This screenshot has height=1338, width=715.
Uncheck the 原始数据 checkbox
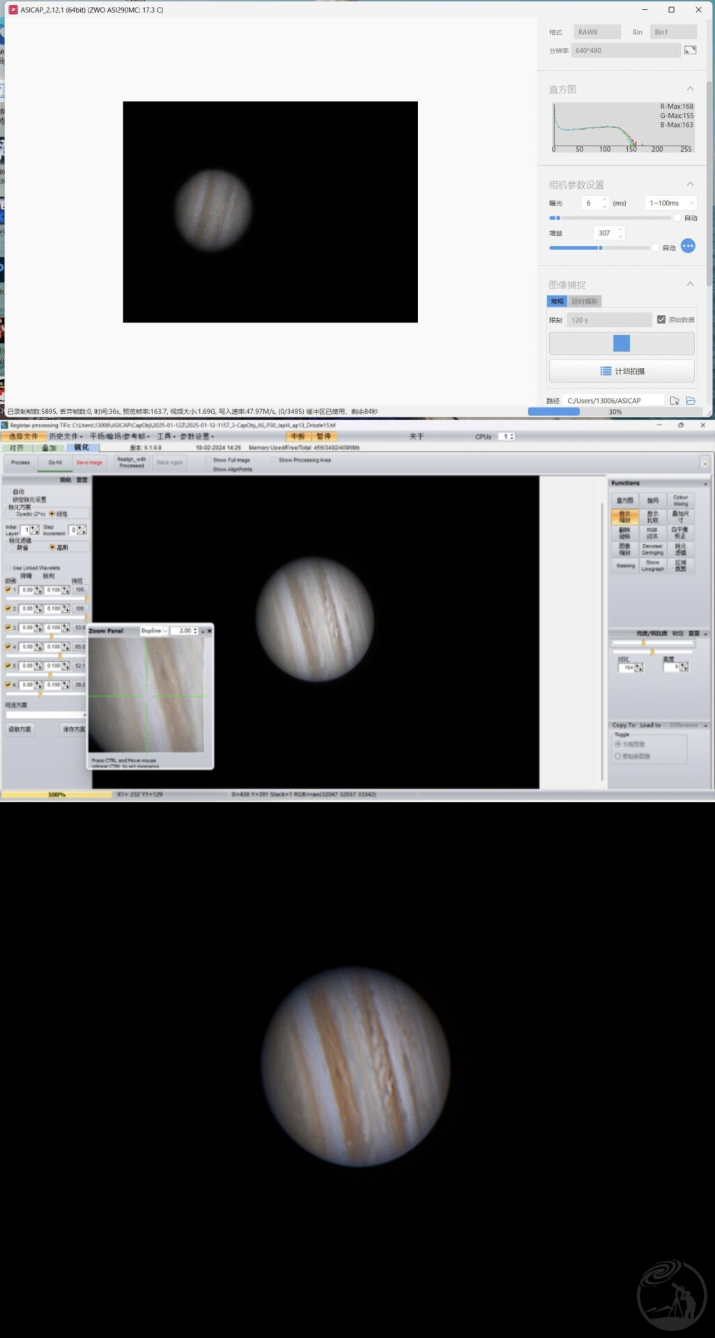(661, 320)
